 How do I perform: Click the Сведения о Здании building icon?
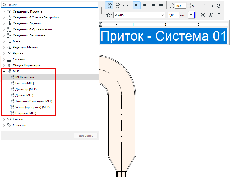(x=9, y=23)
